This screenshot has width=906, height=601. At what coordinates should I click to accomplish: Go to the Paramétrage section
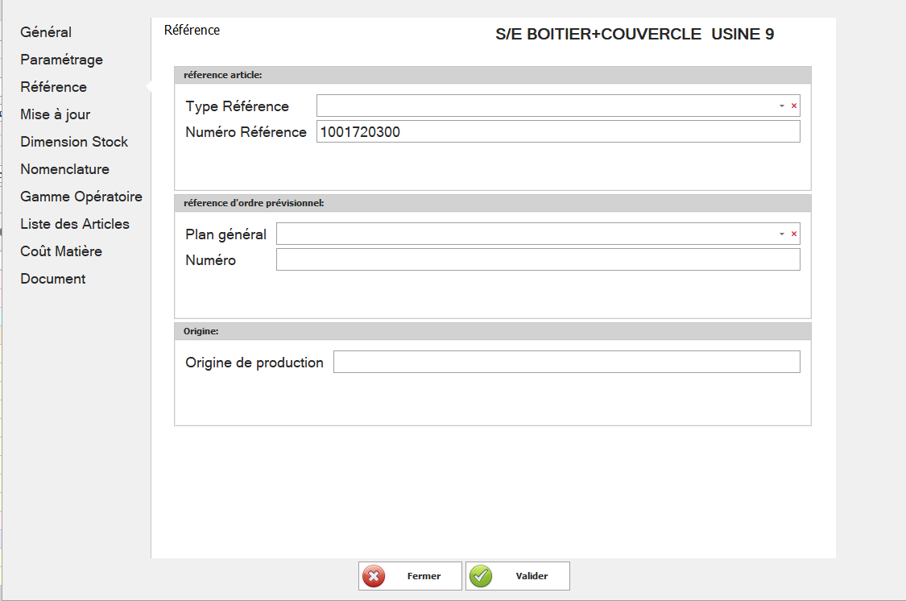coord(61,60)
